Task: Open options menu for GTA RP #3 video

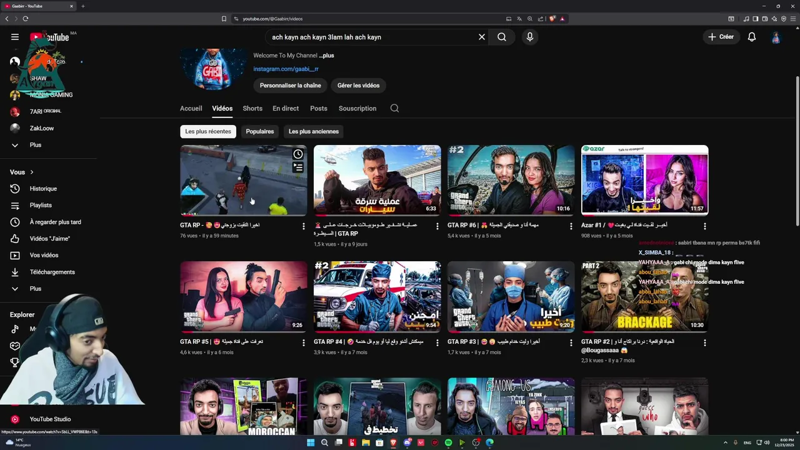Action: pos(571,342)
